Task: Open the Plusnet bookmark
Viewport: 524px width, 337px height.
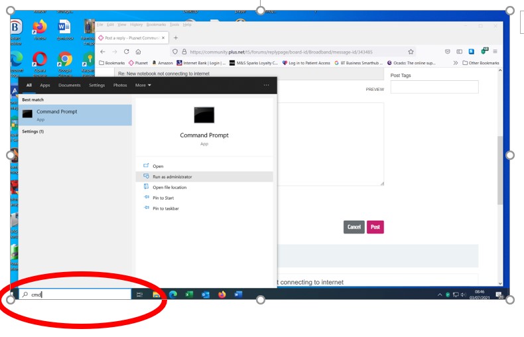Action: 138,63
